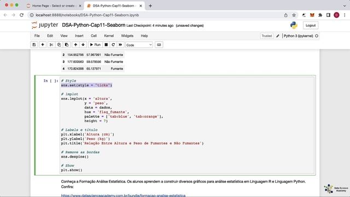
Task: Click the In [ ]: cell prompt
Action: click(x=50, y=80)
